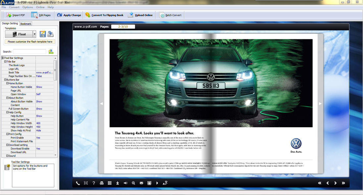Switch to the Bookmark tab
Viewport: 363px width, 195px height.
click(x=26, y=24)
